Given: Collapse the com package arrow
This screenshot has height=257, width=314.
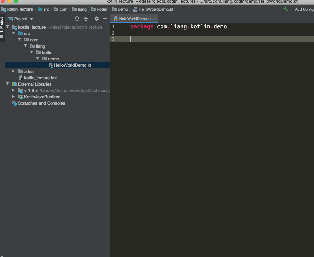Looking at the screenshot, I should 20,39.
